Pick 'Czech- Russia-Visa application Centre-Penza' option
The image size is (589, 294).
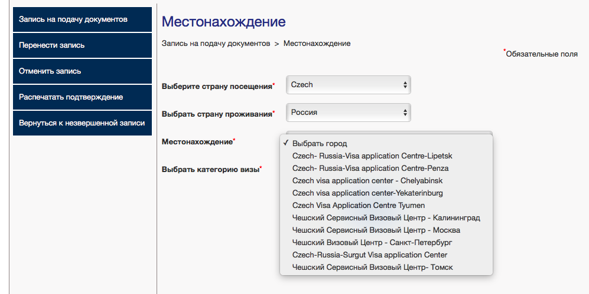(370, 169)
